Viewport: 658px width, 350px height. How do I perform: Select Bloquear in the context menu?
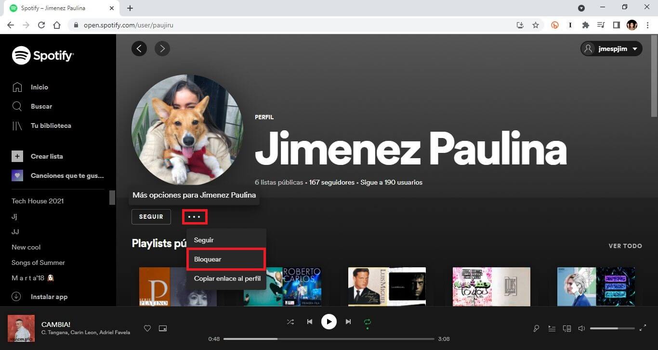pos(226,259)
